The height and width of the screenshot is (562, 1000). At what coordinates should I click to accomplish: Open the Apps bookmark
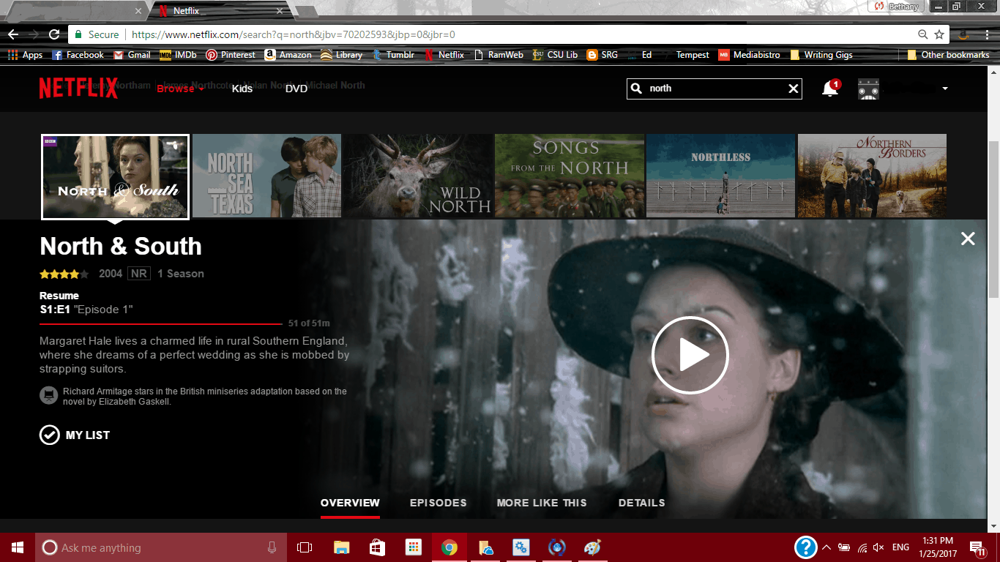point(25,55)
